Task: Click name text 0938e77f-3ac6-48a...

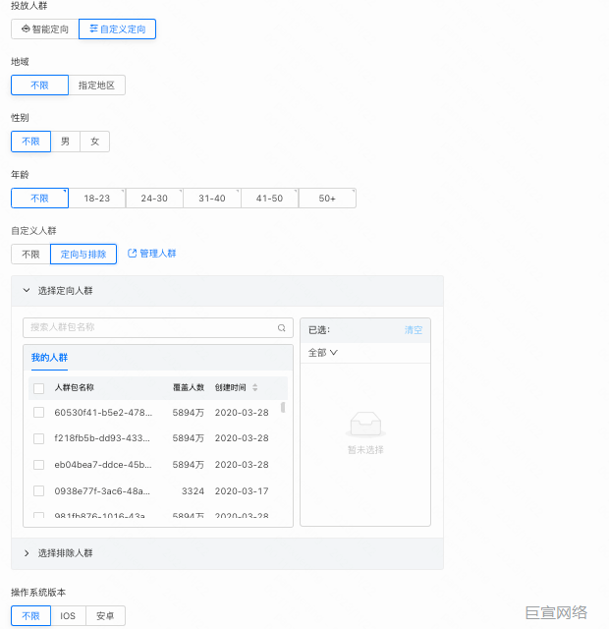Action: pyautogui.click(x=102, y=491)
